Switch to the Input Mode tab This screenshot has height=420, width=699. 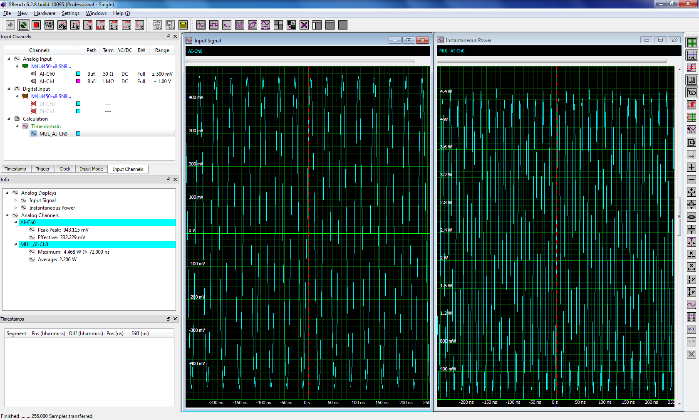tap(92, 169)
